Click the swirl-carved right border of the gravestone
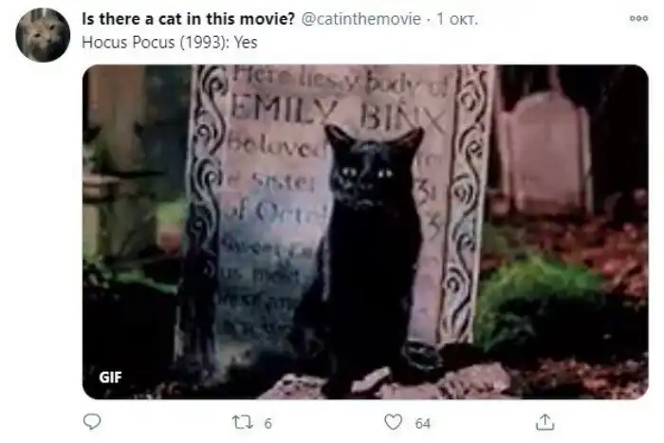Image resolution: width=664 pixels, height=443 pixels. 469,203
